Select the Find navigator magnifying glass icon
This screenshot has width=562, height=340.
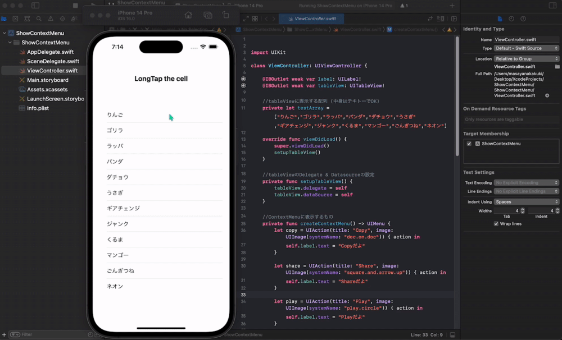[39, 19]
